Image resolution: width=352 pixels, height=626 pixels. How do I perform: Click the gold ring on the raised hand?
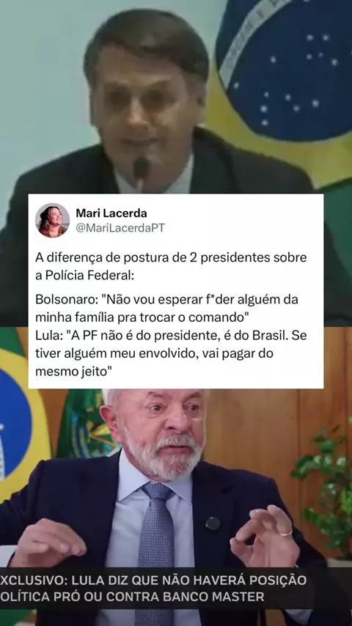(285, 534)
